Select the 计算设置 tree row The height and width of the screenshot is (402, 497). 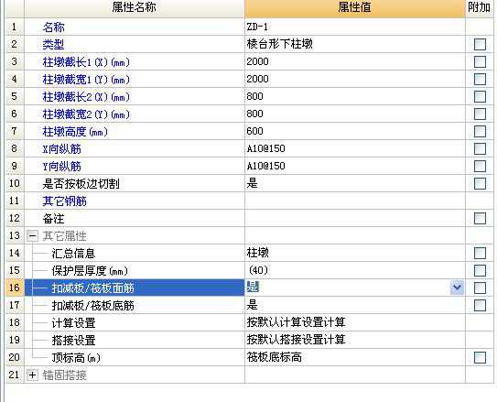pos(135,322)
